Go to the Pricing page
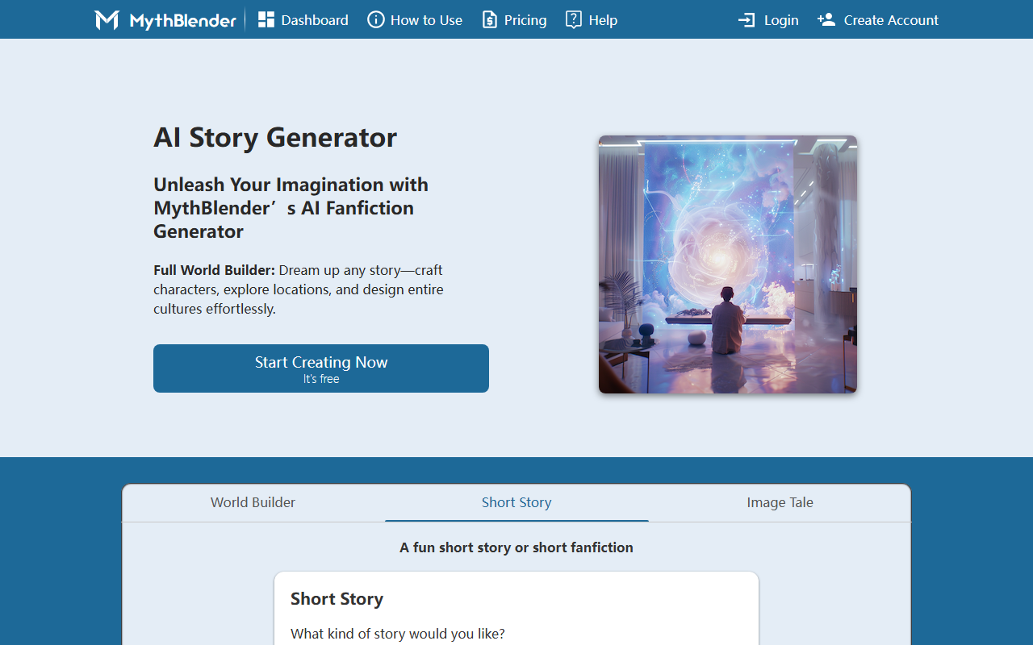This screenshot has width=1033, height=645. point(514,20)
